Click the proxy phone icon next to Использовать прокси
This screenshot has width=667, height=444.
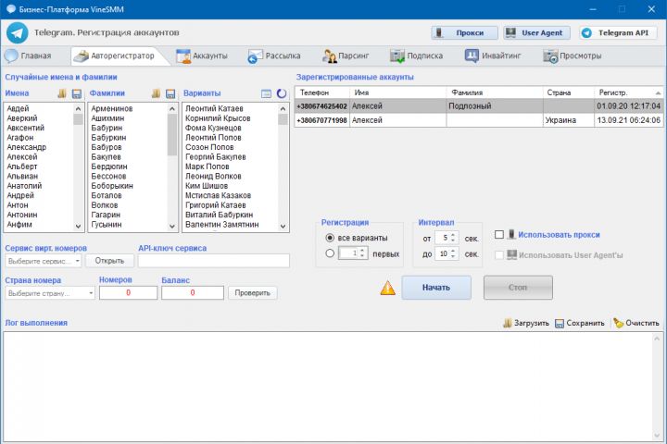tap(511, 234)
